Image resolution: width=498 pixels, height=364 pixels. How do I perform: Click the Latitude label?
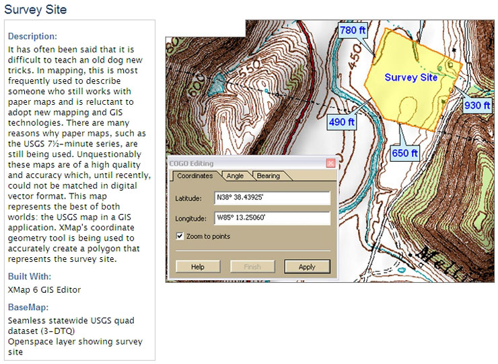click(188, 199)
